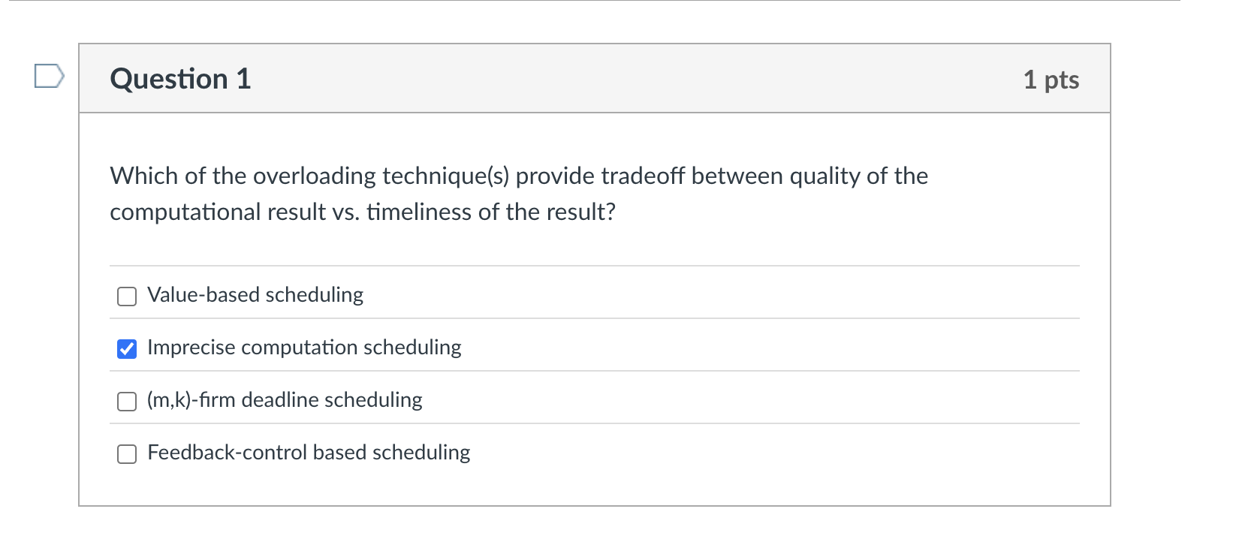
Task: Click the question prompt text
Action: (518, 194)
